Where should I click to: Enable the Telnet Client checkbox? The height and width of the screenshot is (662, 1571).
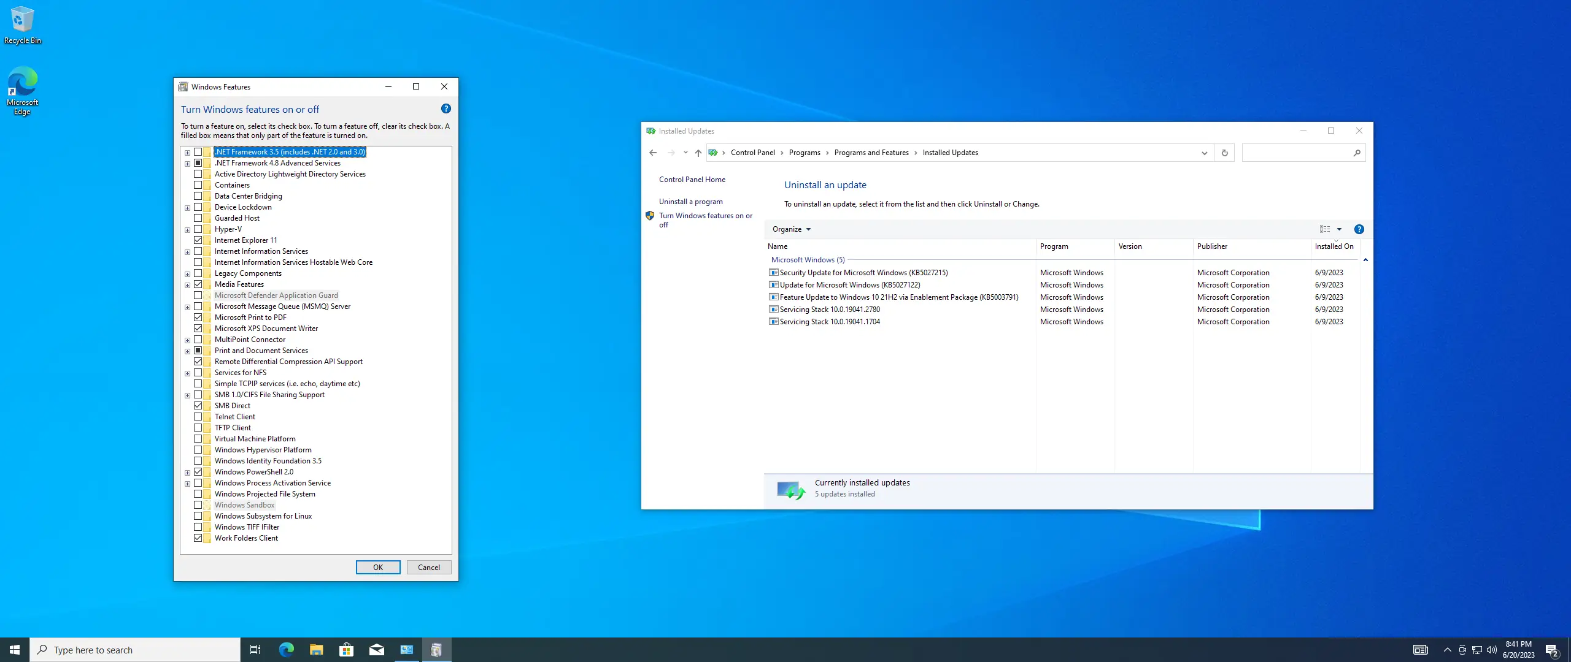coord(198,417)
